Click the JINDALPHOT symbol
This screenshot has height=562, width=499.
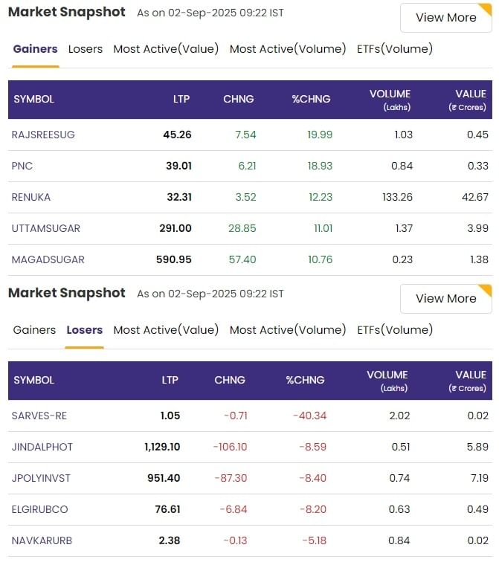point(42,447)
